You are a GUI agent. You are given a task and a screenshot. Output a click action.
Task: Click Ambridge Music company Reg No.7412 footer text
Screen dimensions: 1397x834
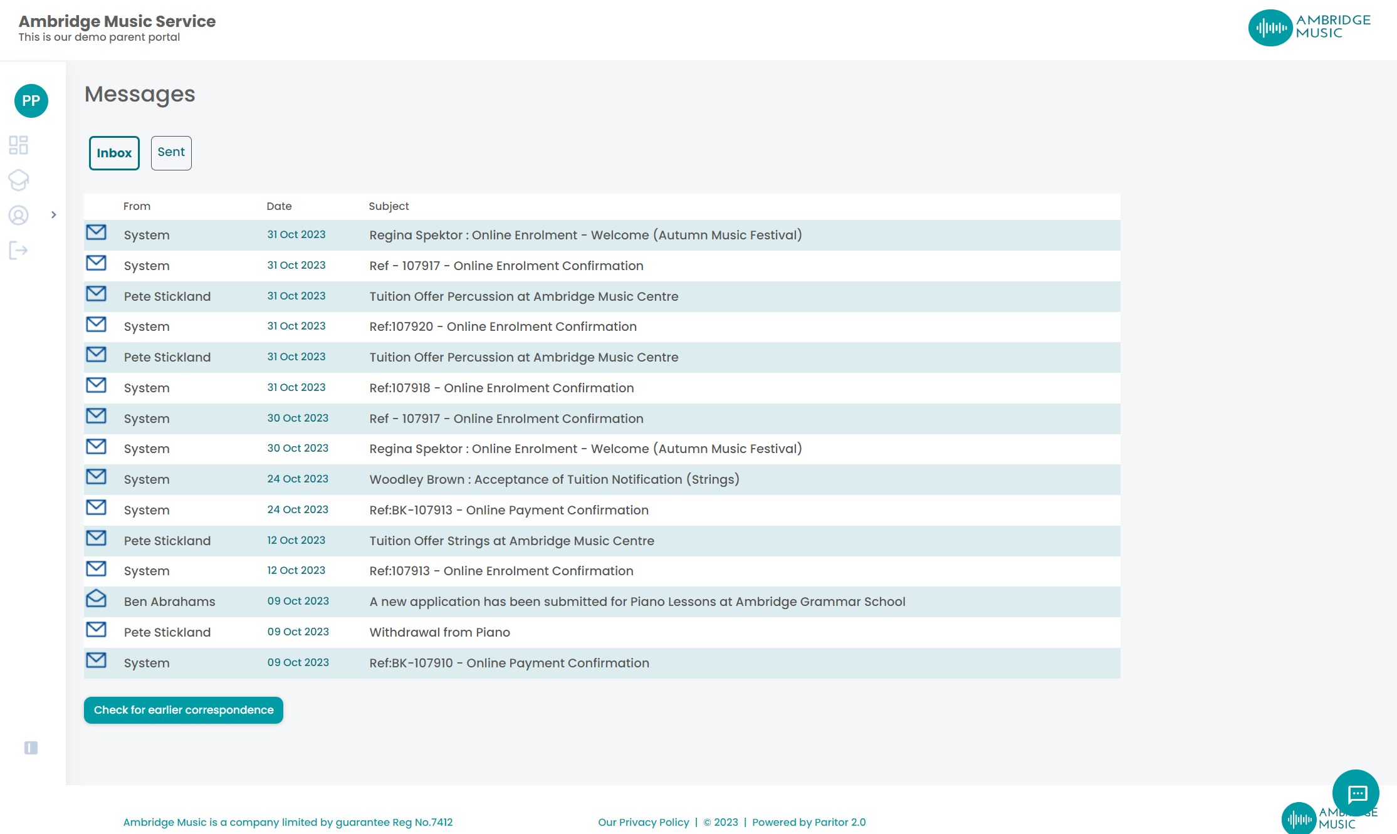pos(288,822)
